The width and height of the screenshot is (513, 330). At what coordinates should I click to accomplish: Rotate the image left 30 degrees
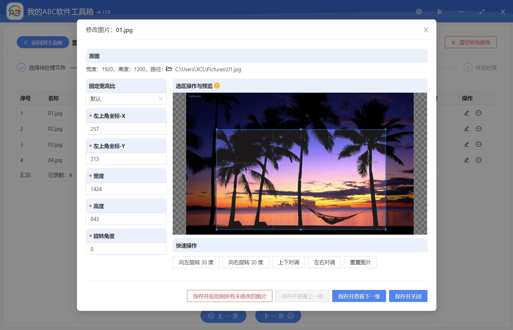196,262
